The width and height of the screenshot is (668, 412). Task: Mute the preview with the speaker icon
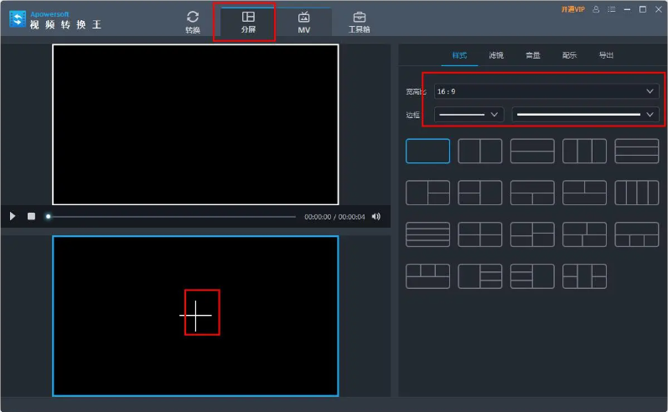375,216
